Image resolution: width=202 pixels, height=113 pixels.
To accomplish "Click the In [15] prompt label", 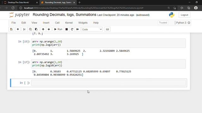I will point(24,41).
